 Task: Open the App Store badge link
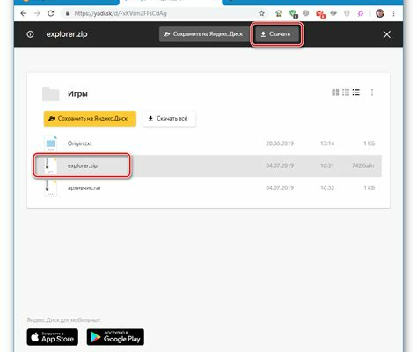point(53,337)
